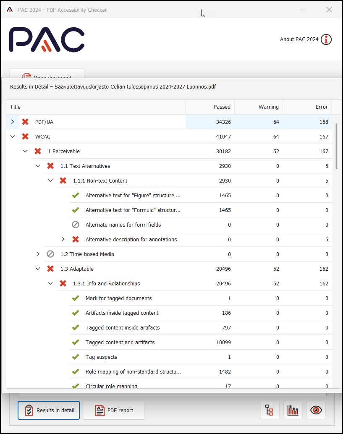Open the statistics bar chart icon
Image resolution: width=343 pixels, height=434 pixels.
pyautogui.click(x=293, y=410)
